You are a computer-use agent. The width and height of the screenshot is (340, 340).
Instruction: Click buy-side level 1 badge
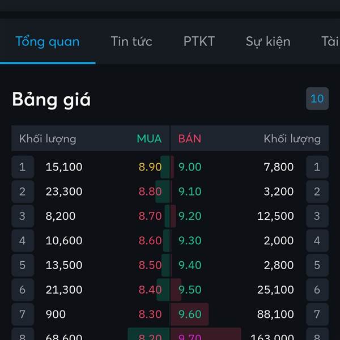click(x=23, y=167)
